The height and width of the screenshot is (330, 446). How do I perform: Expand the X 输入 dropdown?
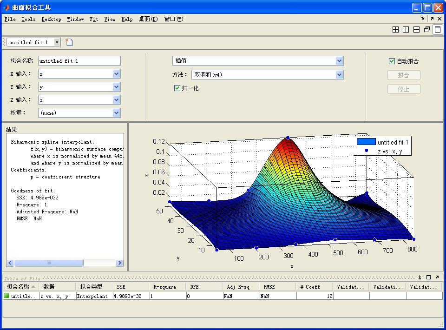116,74
